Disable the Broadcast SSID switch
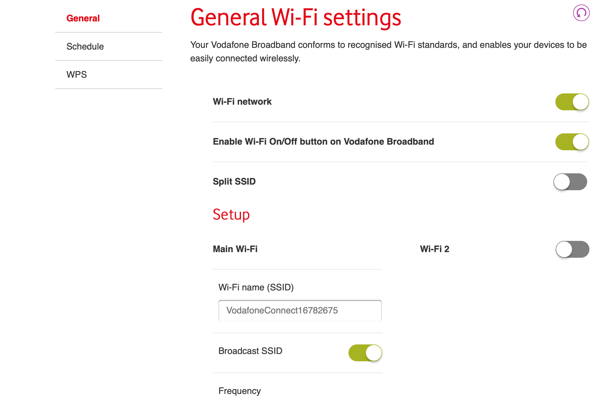The height and width of the screenshot is (399, 608). click(365, 353)
